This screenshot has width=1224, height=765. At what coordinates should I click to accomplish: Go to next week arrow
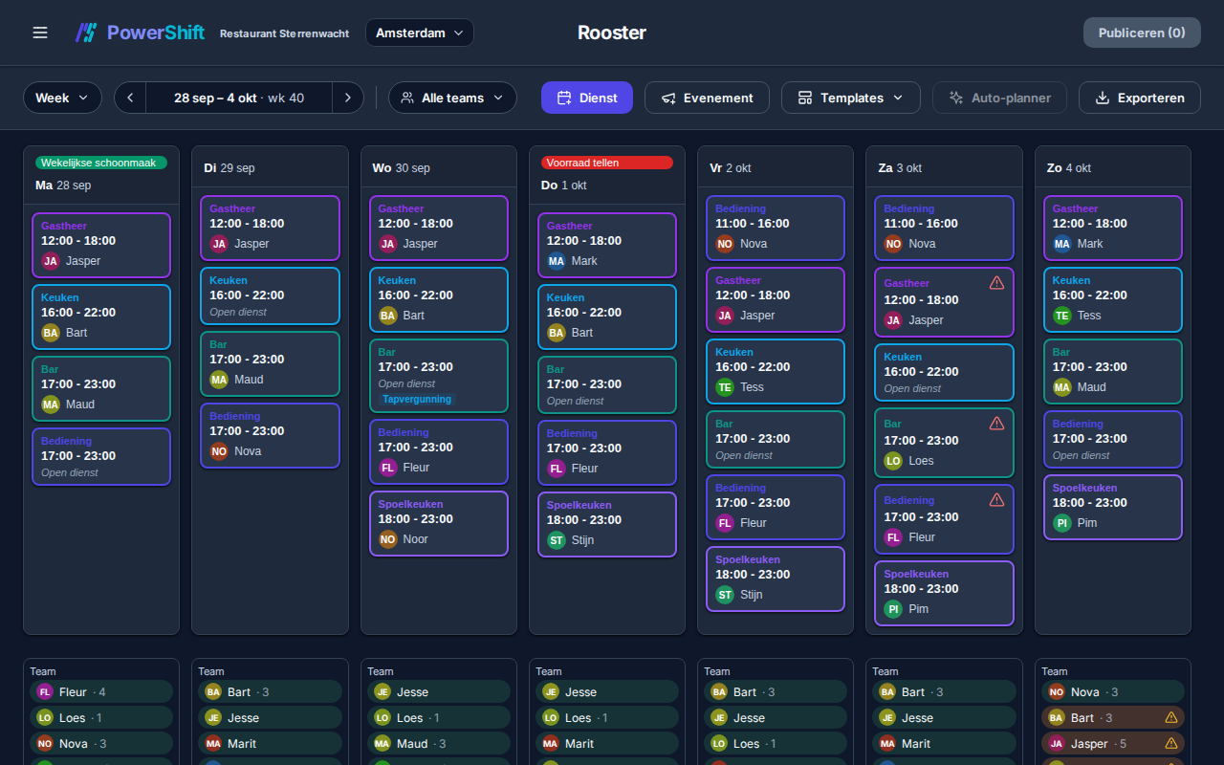pos(348,98)
